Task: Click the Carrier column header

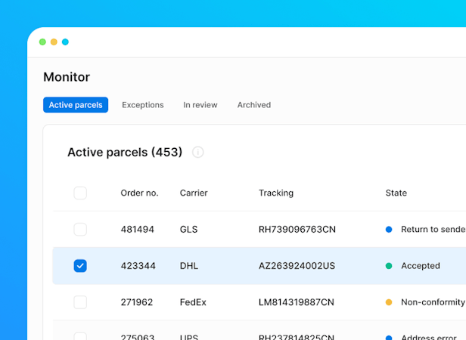Action: pyautogui.click(x=194, y=193)
